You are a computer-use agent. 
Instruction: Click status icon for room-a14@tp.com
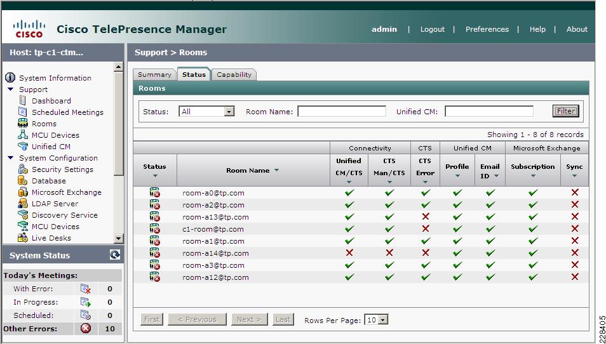coord(154,253)
